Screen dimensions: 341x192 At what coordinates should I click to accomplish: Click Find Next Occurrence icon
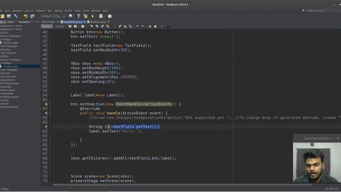pyautogui.click(x=102, y=26)
